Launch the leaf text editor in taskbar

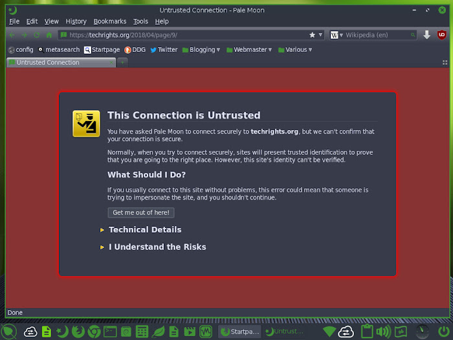158,332
